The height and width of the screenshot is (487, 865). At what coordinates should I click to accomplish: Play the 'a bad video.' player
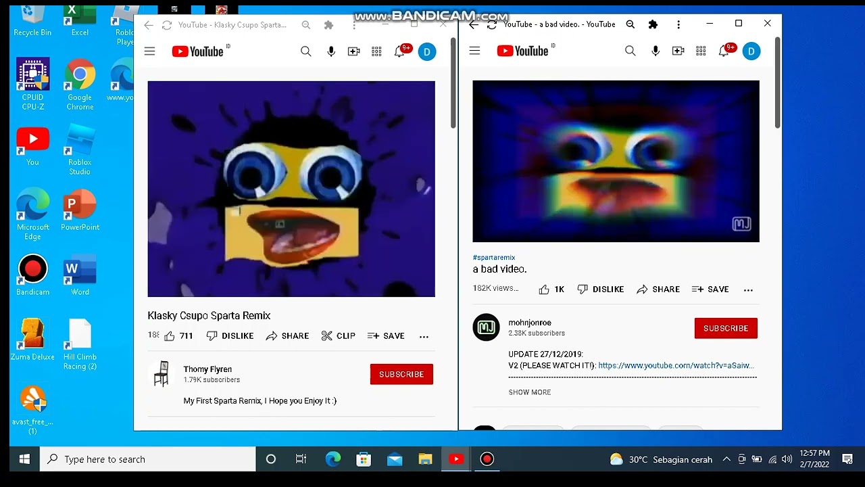[616, 161]
